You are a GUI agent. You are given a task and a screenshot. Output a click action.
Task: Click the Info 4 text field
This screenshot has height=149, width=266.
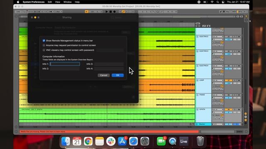coord(109,69)
